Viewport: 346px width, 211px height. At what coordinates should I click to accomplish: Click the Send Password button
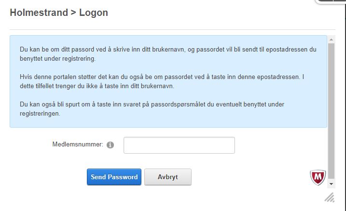(114, 177)
